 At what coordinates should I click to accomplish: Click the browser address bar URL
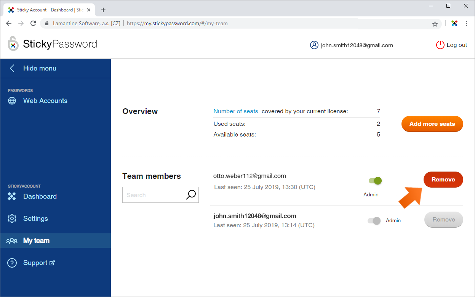coord(177,23)
